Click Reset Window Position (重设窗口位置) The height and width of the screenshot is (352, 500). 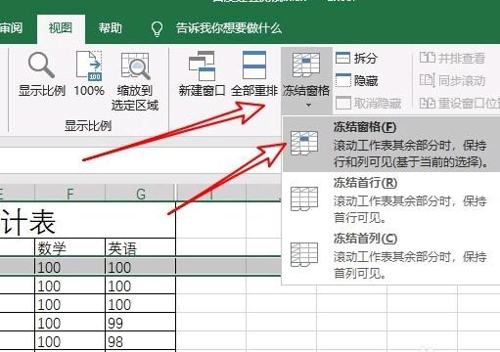point(459,104)
